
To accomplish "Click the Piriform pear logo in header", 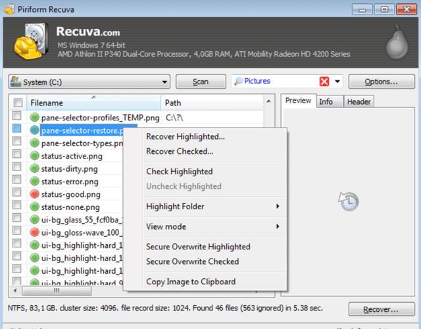I will tap(397, 42).
